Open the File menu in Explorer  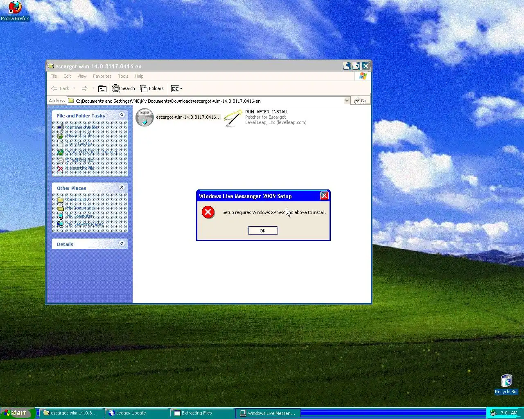pos(54,76)
